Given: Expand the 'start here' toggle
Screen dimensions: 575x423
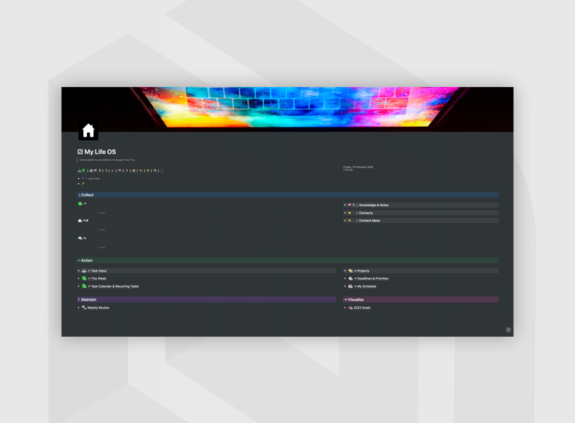Looking at the screenshot, I should point(78,178).
